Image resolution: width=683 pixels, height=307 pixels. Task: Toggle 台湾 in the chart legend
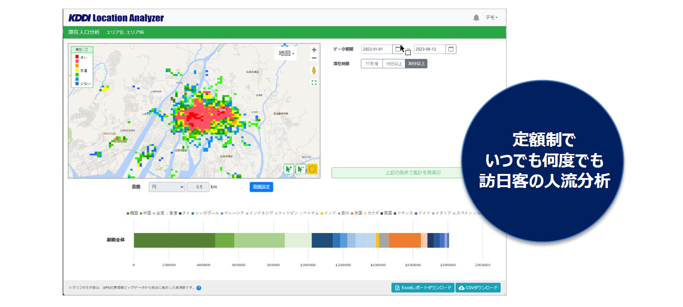pyautogui.click(x=158, y=213)
